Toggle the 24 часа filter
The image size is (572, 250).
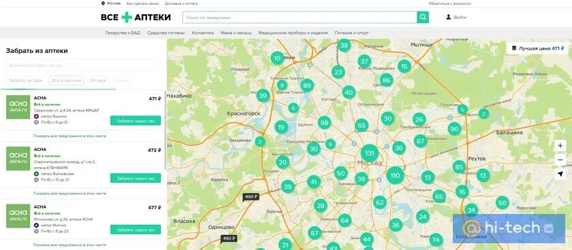click(x=98, y=80)
